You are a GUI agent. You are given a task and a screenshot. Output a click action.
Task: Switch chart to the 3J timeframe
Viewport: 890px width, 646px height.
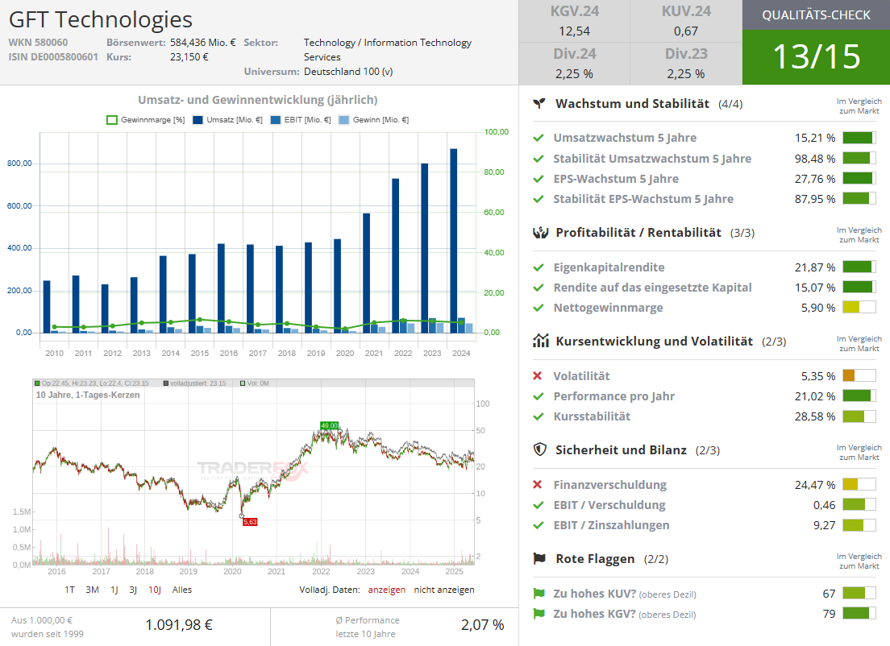[x=133, y=590]
